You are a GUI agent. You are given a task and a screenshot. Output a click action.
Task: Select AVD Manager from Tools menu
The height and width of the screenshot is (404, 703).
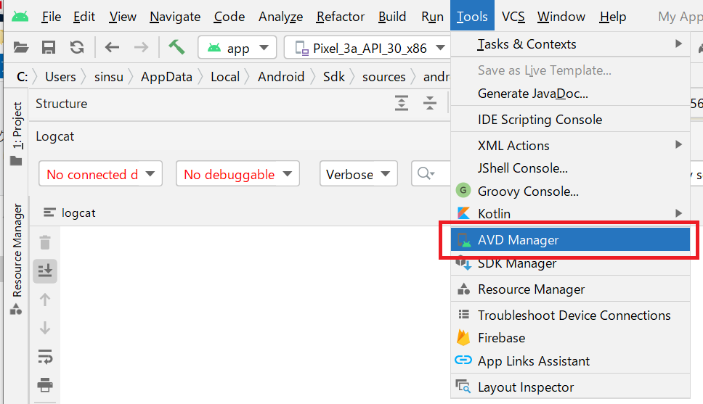pyautogui.click(x=570, y=239)
